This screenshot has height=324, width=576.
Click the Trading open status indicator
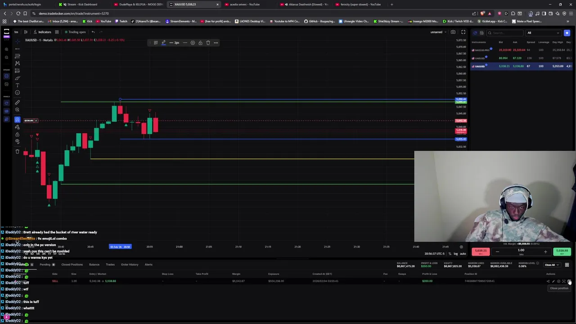pyautogui.click(x=75, y=32)
